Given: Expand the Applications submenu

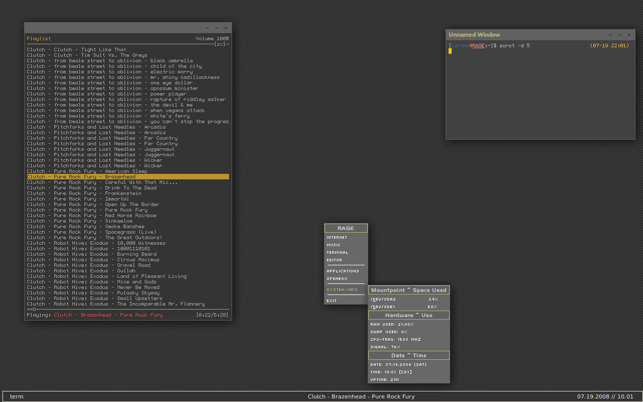Looking at the screenshot, I should tap(343, 271).
